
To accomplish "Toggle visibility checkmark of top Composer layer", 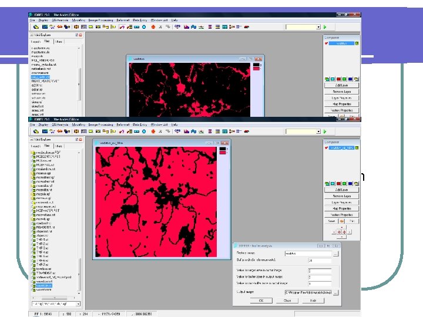I will pyautogui.click(x=326, y=43).
